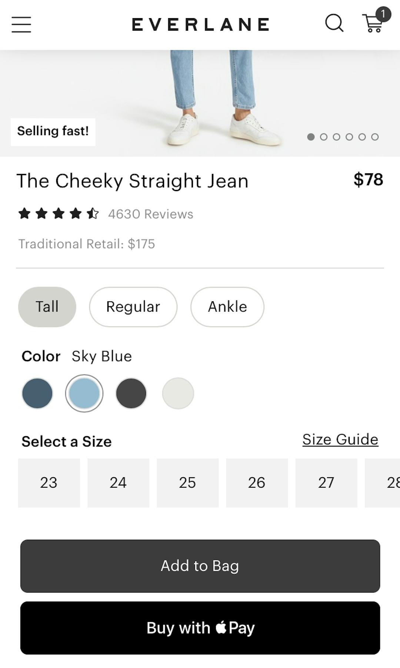Click the half-filled fifth rating star
This screenshot has height=668, width=400.
point(91,214)
